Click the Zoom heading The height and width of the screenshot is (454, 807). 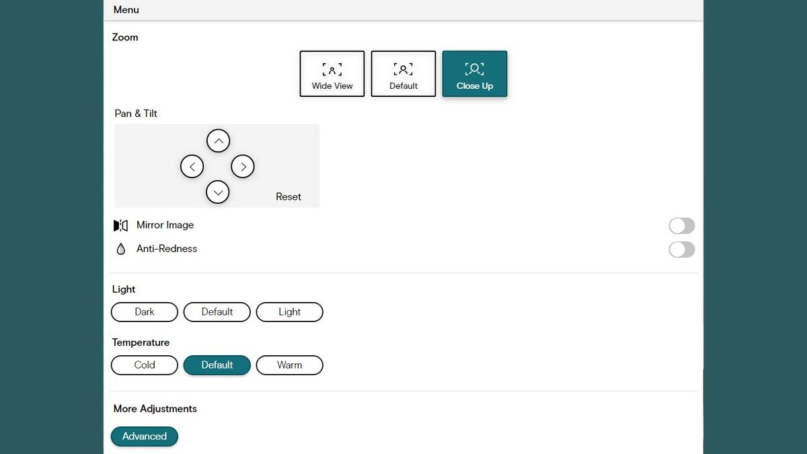(125, 37)
